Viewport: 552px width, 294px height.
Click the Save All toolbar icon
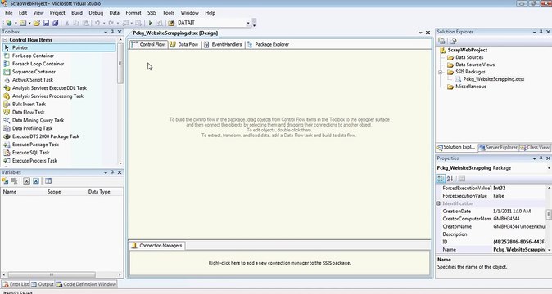tap(55, 23)
